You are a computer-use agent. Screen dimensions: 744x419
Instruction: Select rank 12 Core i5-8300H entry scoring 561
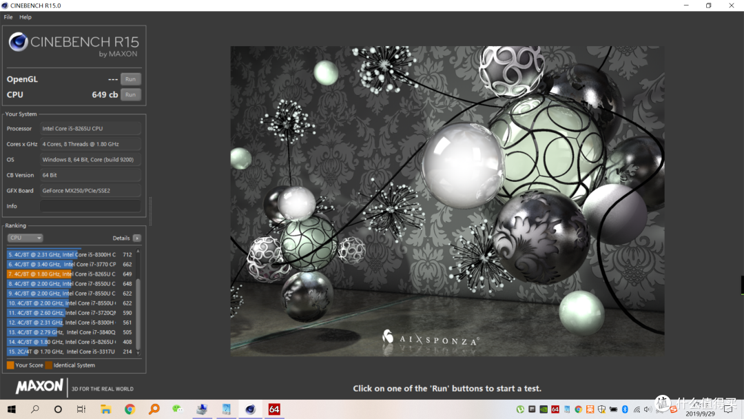click(70, 323)
